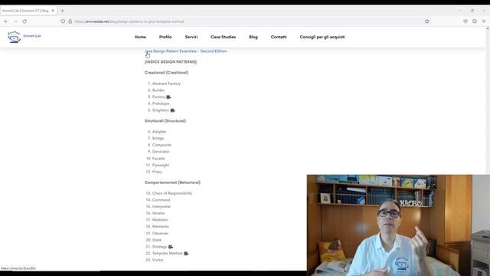
Task: Open the Composite pattern link
Action: click(x=162, y=145)
